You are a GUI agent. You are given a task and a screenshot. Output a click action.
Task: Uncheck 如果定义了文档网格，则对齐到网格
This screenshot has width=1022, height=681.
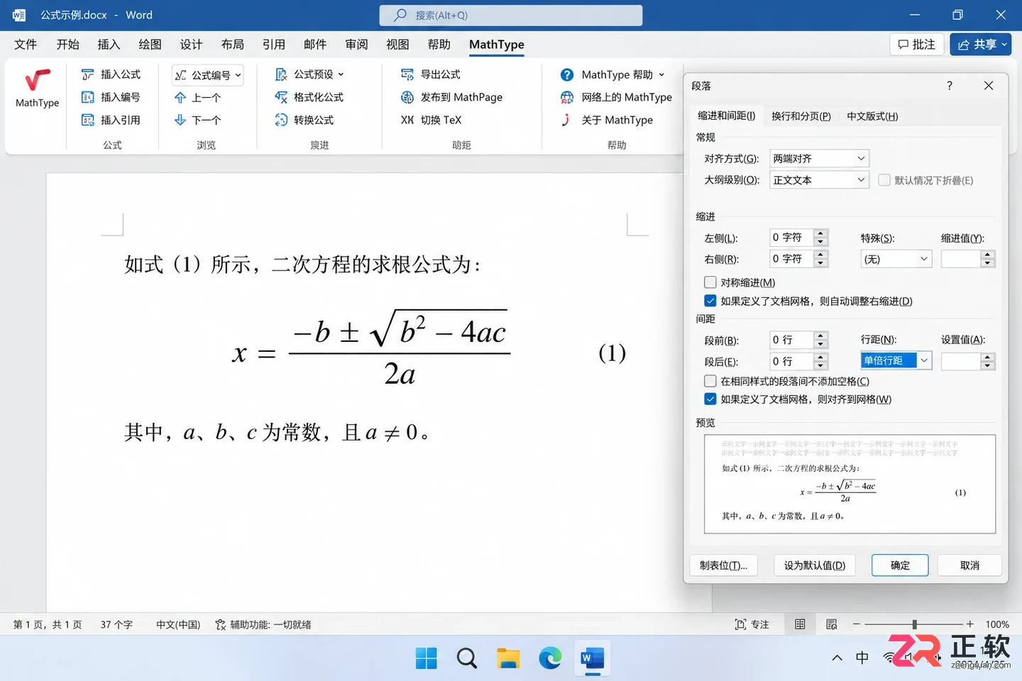[710, 399]
